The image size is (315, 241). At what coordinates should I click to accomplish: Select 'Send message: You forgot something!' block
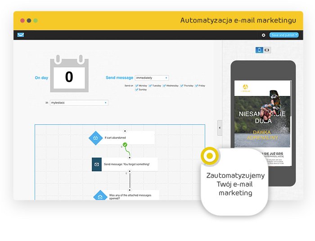tap(130, 164)
